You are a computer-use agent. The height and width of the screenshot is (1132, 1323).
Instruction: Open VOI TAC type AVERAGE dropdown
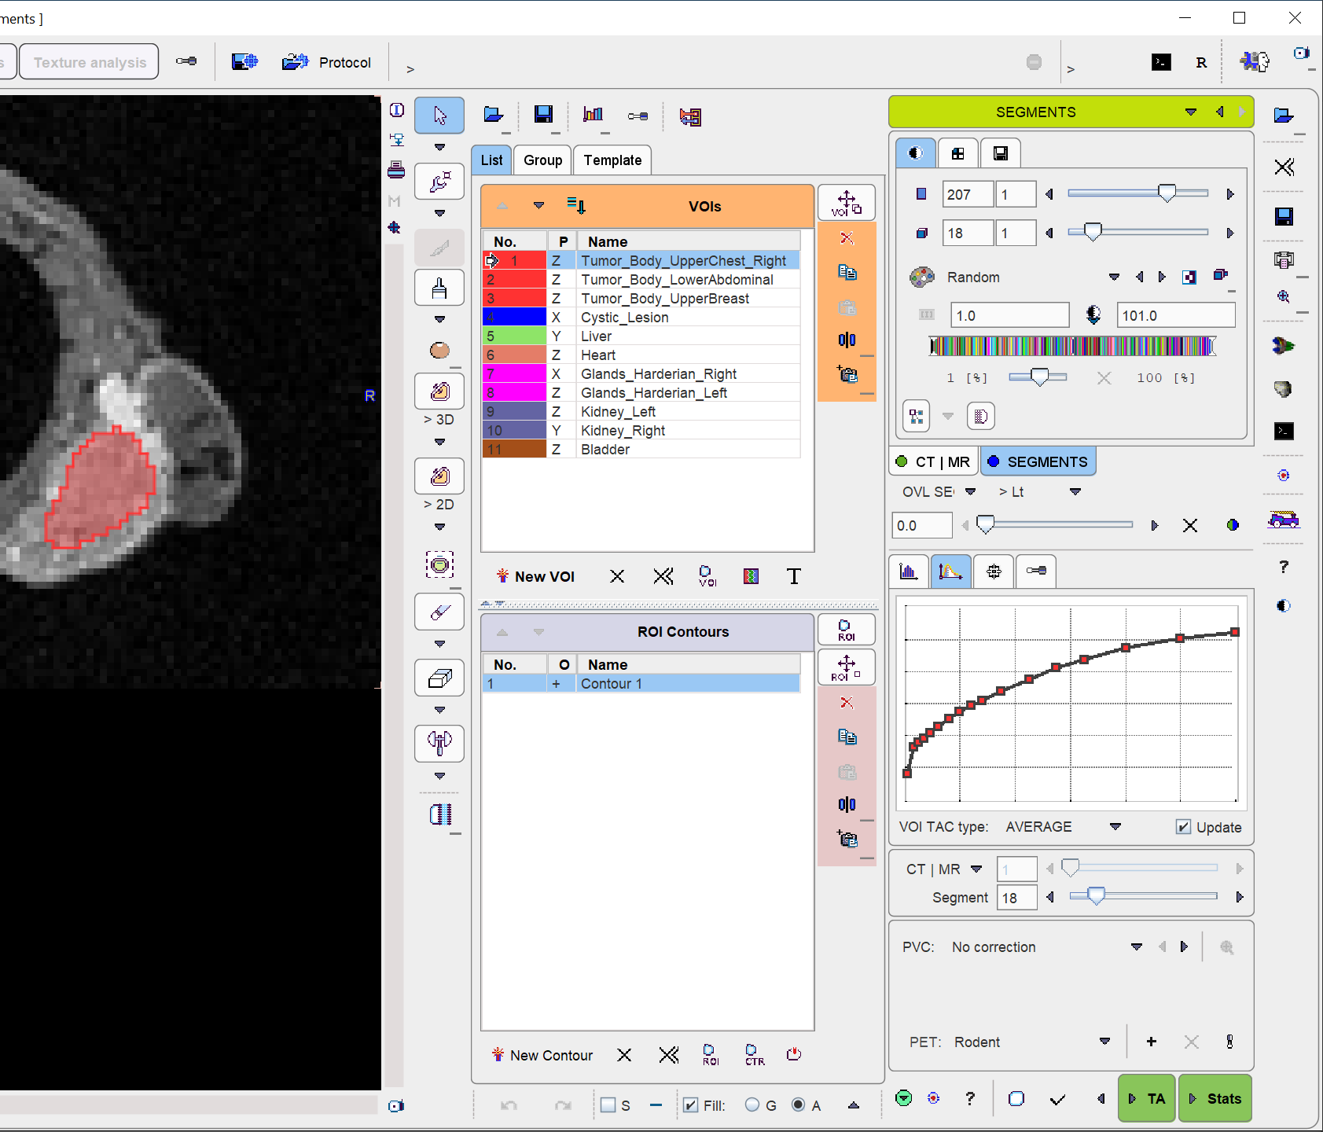[x=1115, y=827]
